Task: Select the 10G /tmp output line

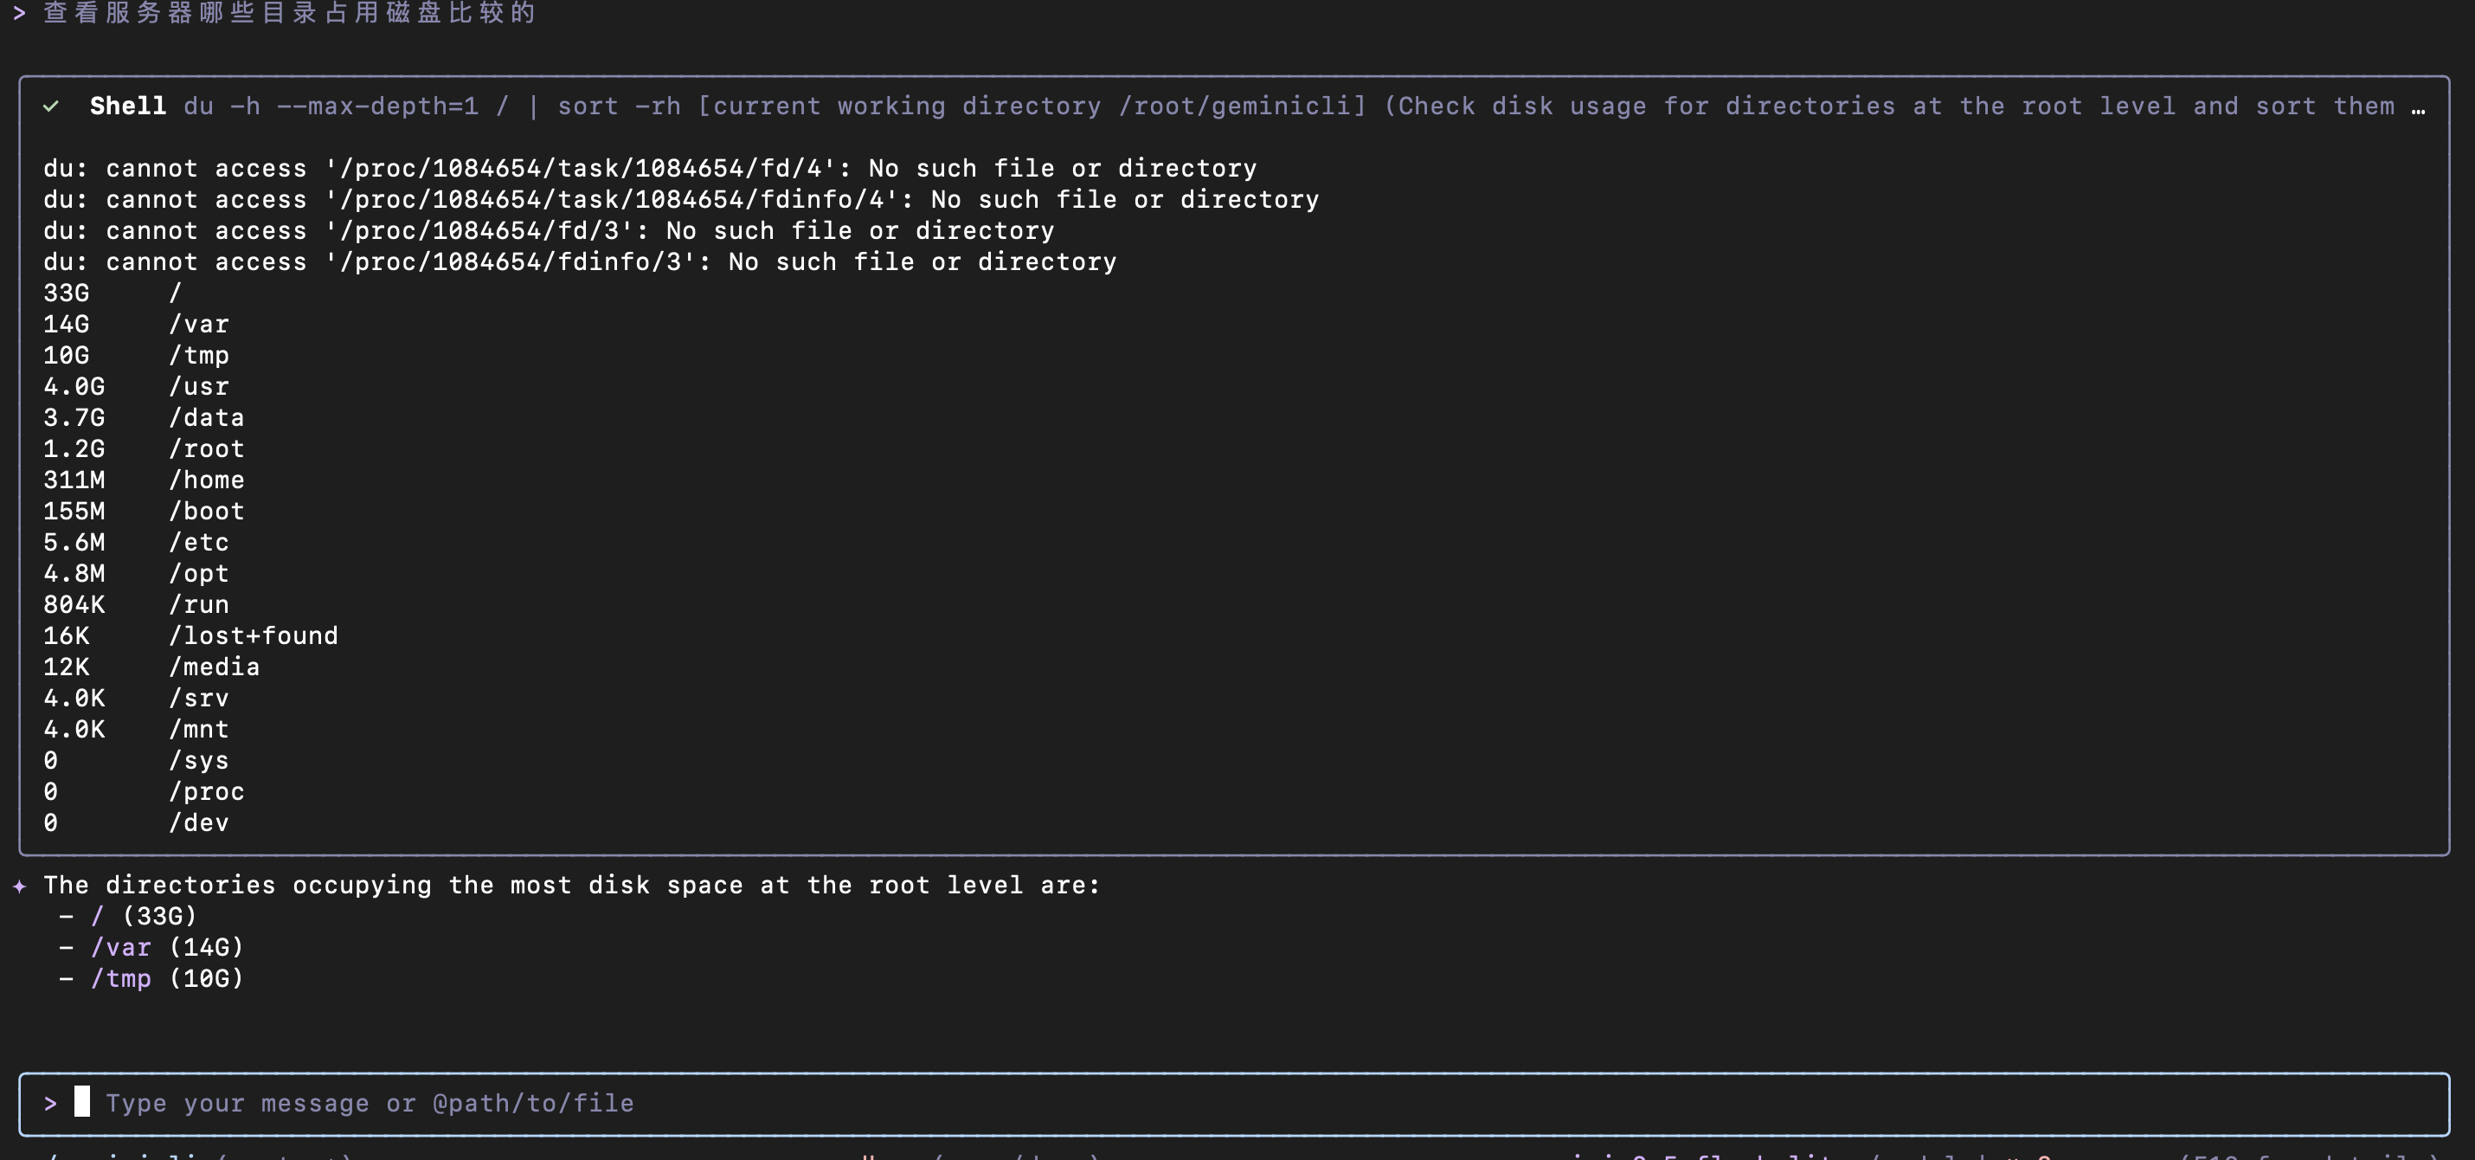Action: (136, 356)
